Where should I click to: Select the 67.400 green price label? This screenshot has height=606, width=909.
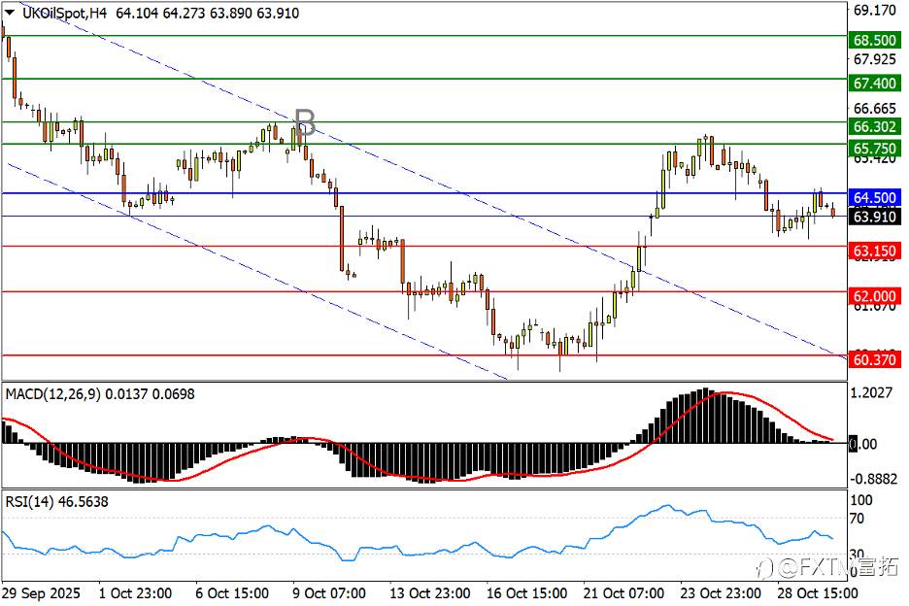pos(875,83)
